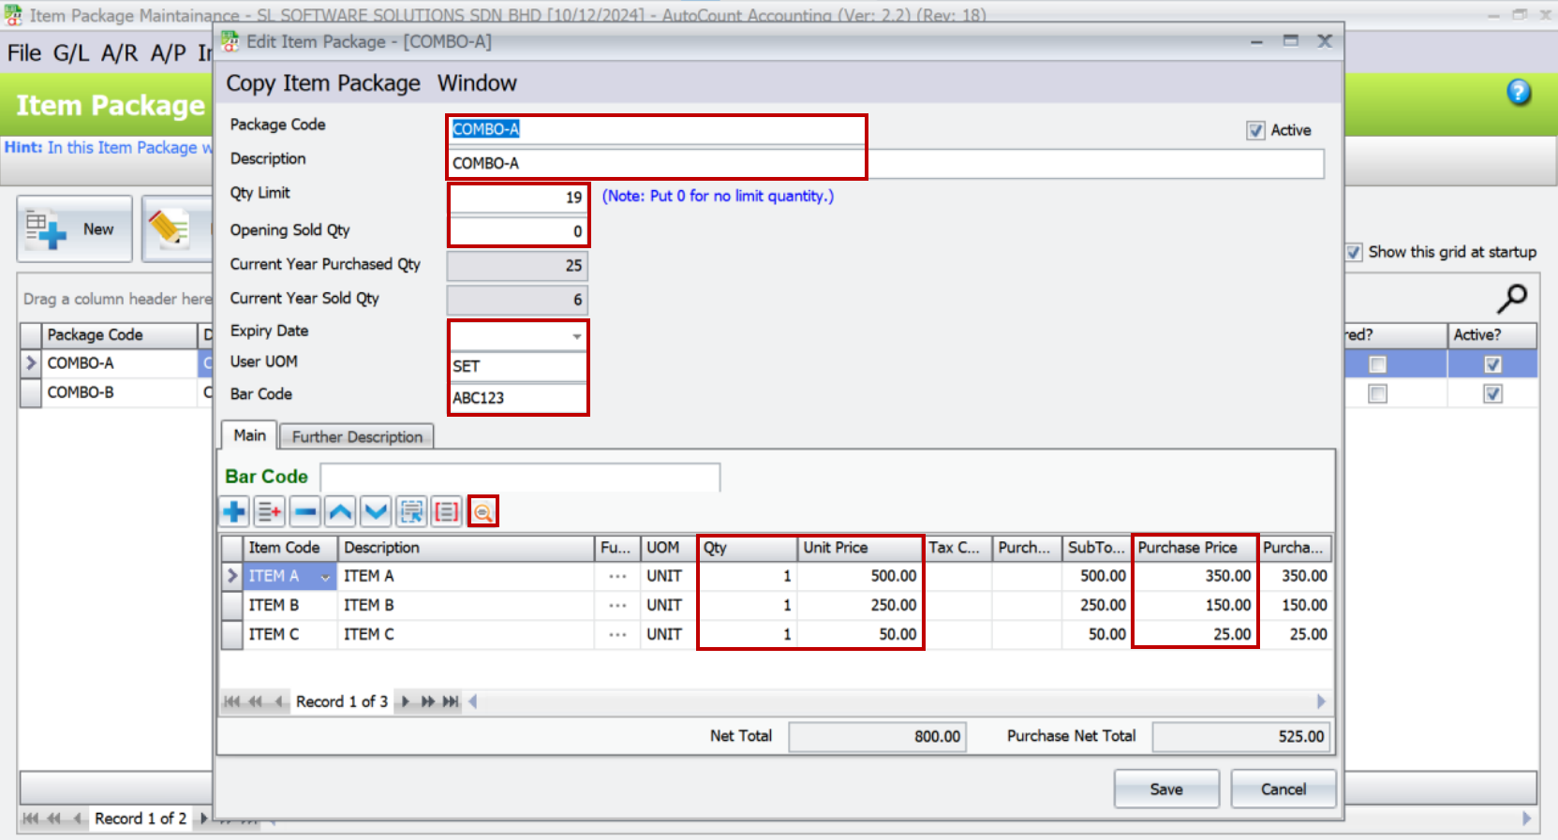
Task: Move the row down with the down arrow icon
Action: point(377,511)
